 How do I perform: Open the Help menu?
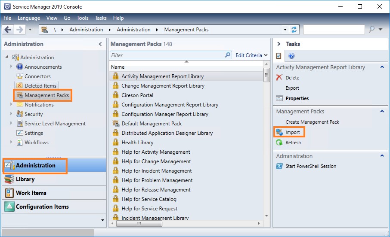tap(118, 18)
